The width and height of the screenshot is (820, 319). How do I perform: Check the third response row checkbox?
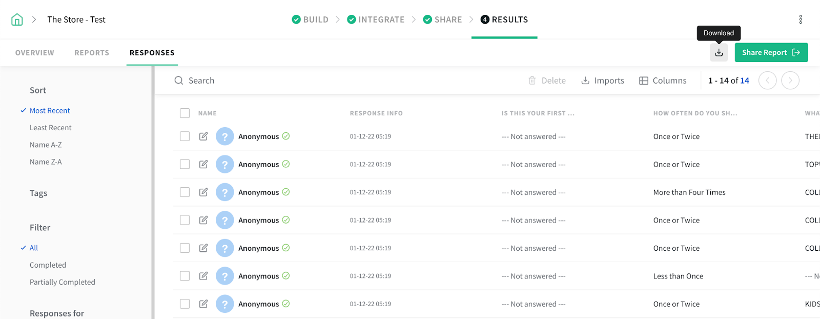point(185,192)
